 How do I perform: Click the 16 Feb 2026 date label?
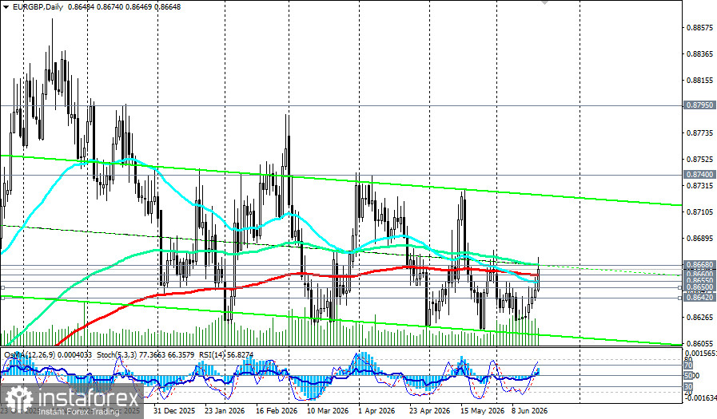tap(277, 411)
